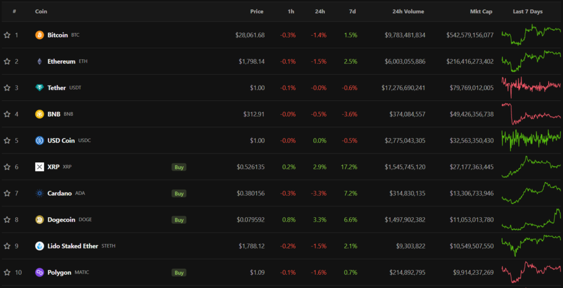Open the Ethereum coin page link

coord(62,61)
